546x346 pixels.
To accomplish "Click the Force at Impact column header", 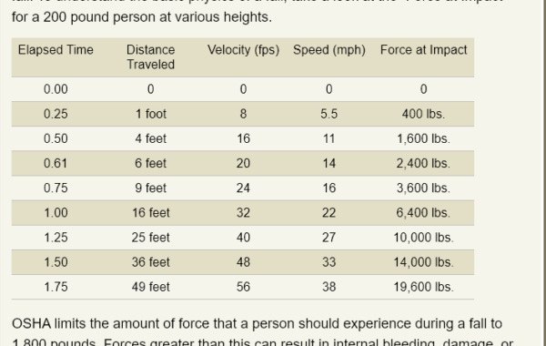I will tap(423, 50).
